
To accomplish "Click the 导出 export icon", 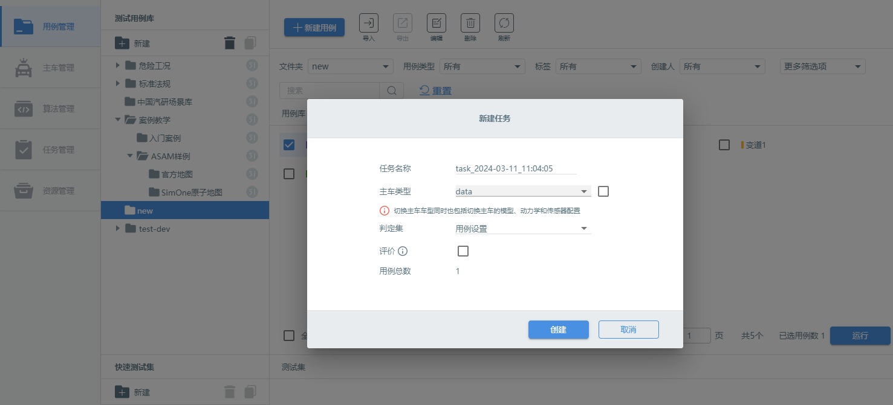I will click(403, 23).
